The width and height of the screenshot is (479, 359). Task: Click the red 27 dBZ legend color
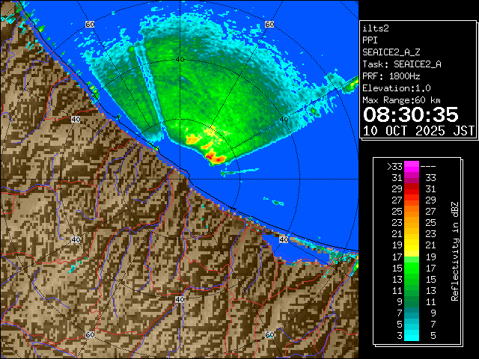pos(411,200)
